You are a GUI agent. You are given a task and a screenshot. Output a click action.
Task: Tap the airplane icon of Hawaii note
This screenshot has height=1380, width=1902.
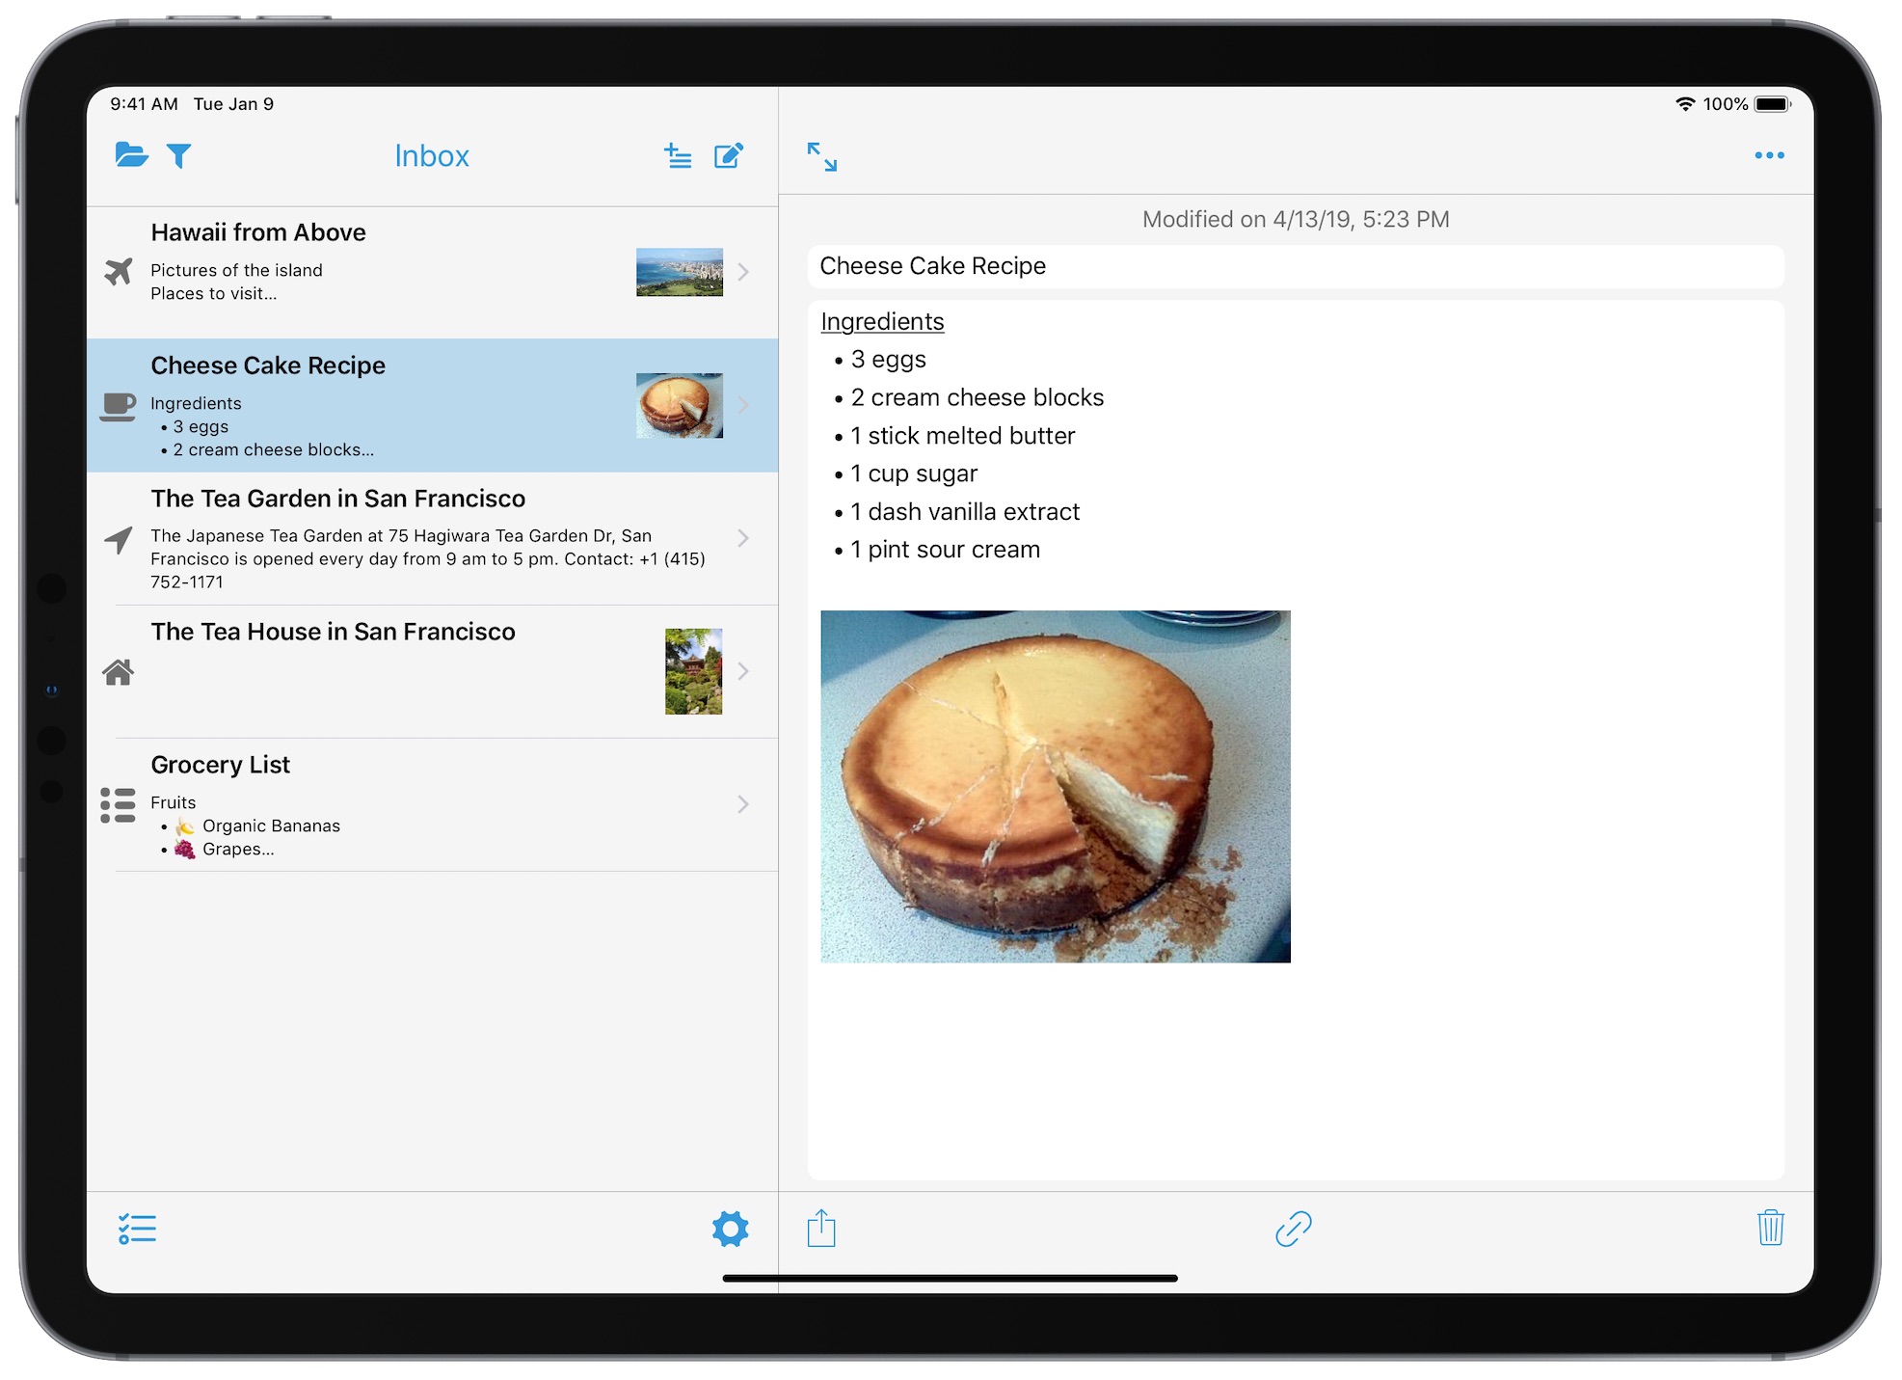click(x=119, y=271)
